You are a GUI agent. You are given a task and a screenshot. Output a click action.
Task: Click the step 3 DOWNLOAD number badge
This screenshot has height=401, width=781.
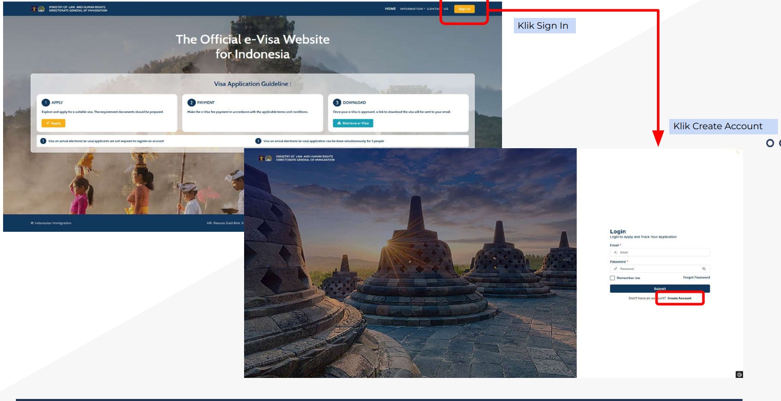(x=337, y=103)
